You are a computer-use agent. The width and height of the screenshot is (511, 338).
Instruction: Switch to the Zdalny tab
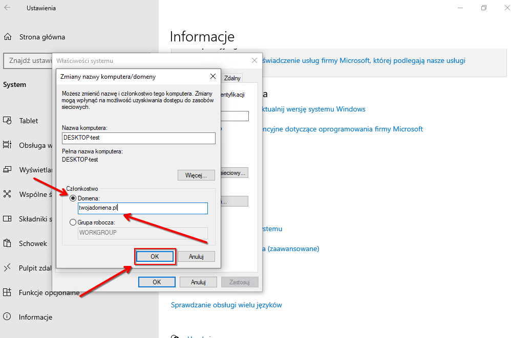point(232,78)
